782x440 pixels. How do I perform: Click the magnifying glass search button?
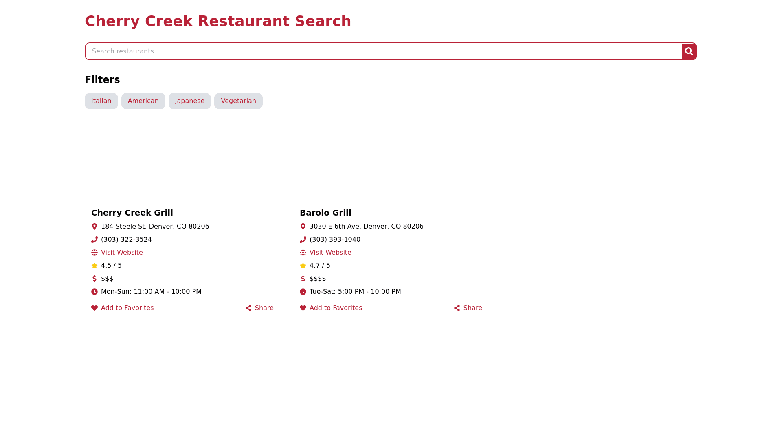click(x=689, y=51)
